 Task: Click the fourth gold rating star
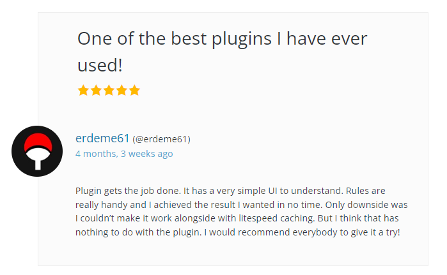122,91
